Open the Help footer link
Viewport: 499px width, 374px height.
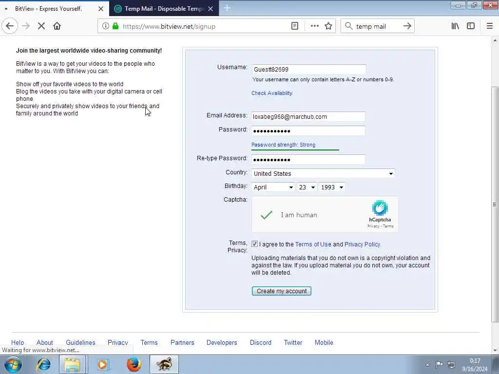(x=18, y=342)
